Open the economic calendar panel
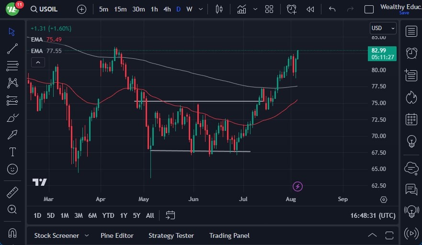 click(x=411, y=119)
